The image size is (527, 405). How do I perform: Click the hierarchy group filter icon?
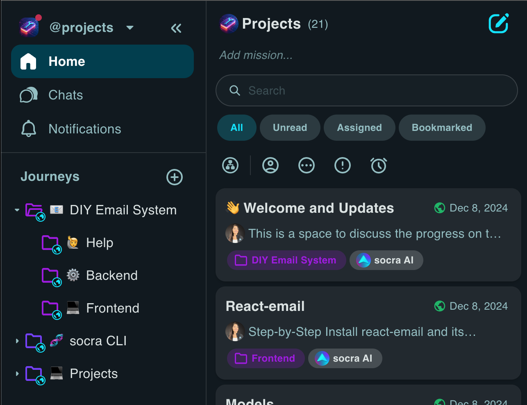tap(230, 166)
